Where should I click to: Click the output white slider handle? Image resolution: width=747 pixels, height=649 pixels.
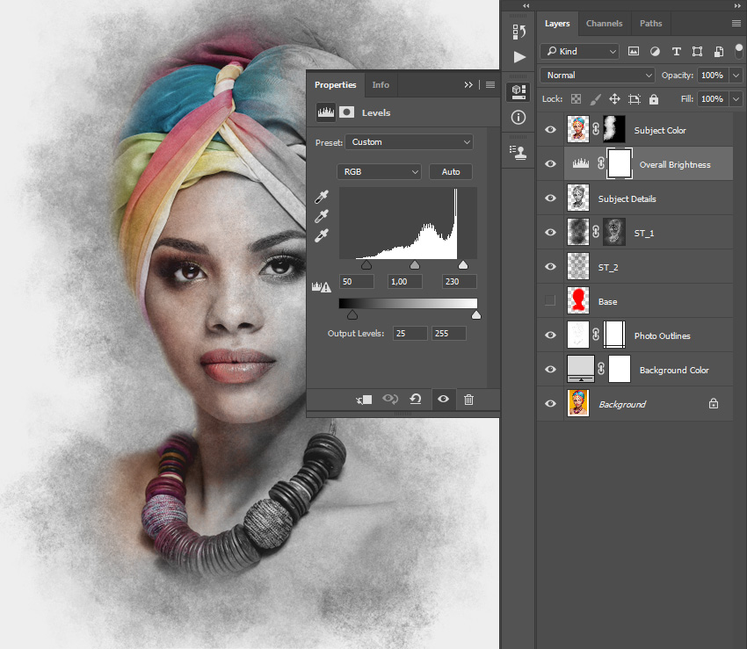[476, 314]
